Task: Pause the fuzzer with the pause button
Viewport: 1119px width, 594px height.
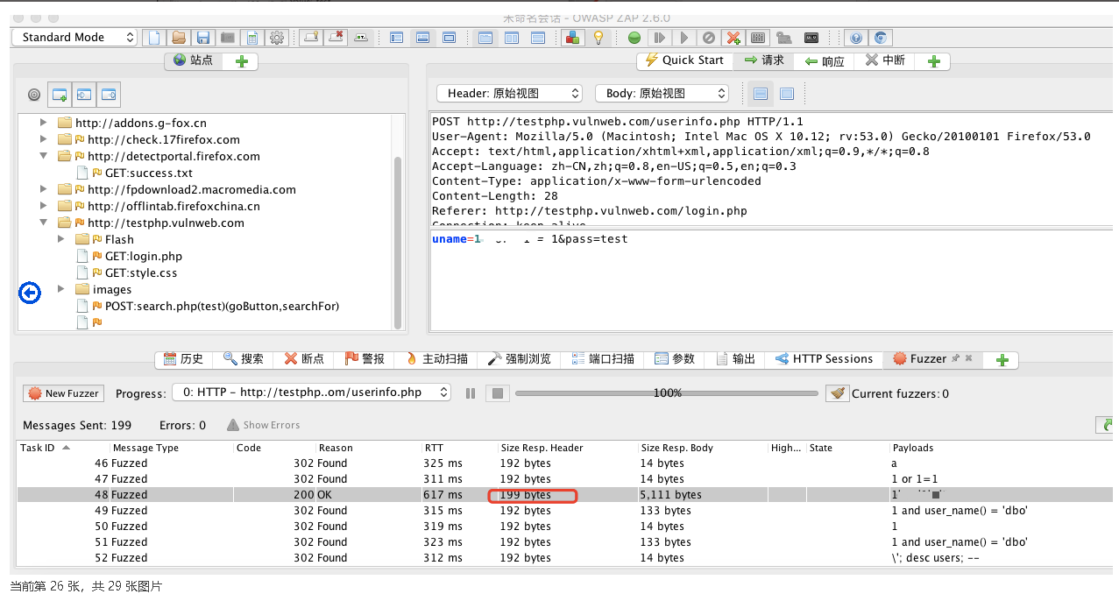Action: [x=471, y=393]
